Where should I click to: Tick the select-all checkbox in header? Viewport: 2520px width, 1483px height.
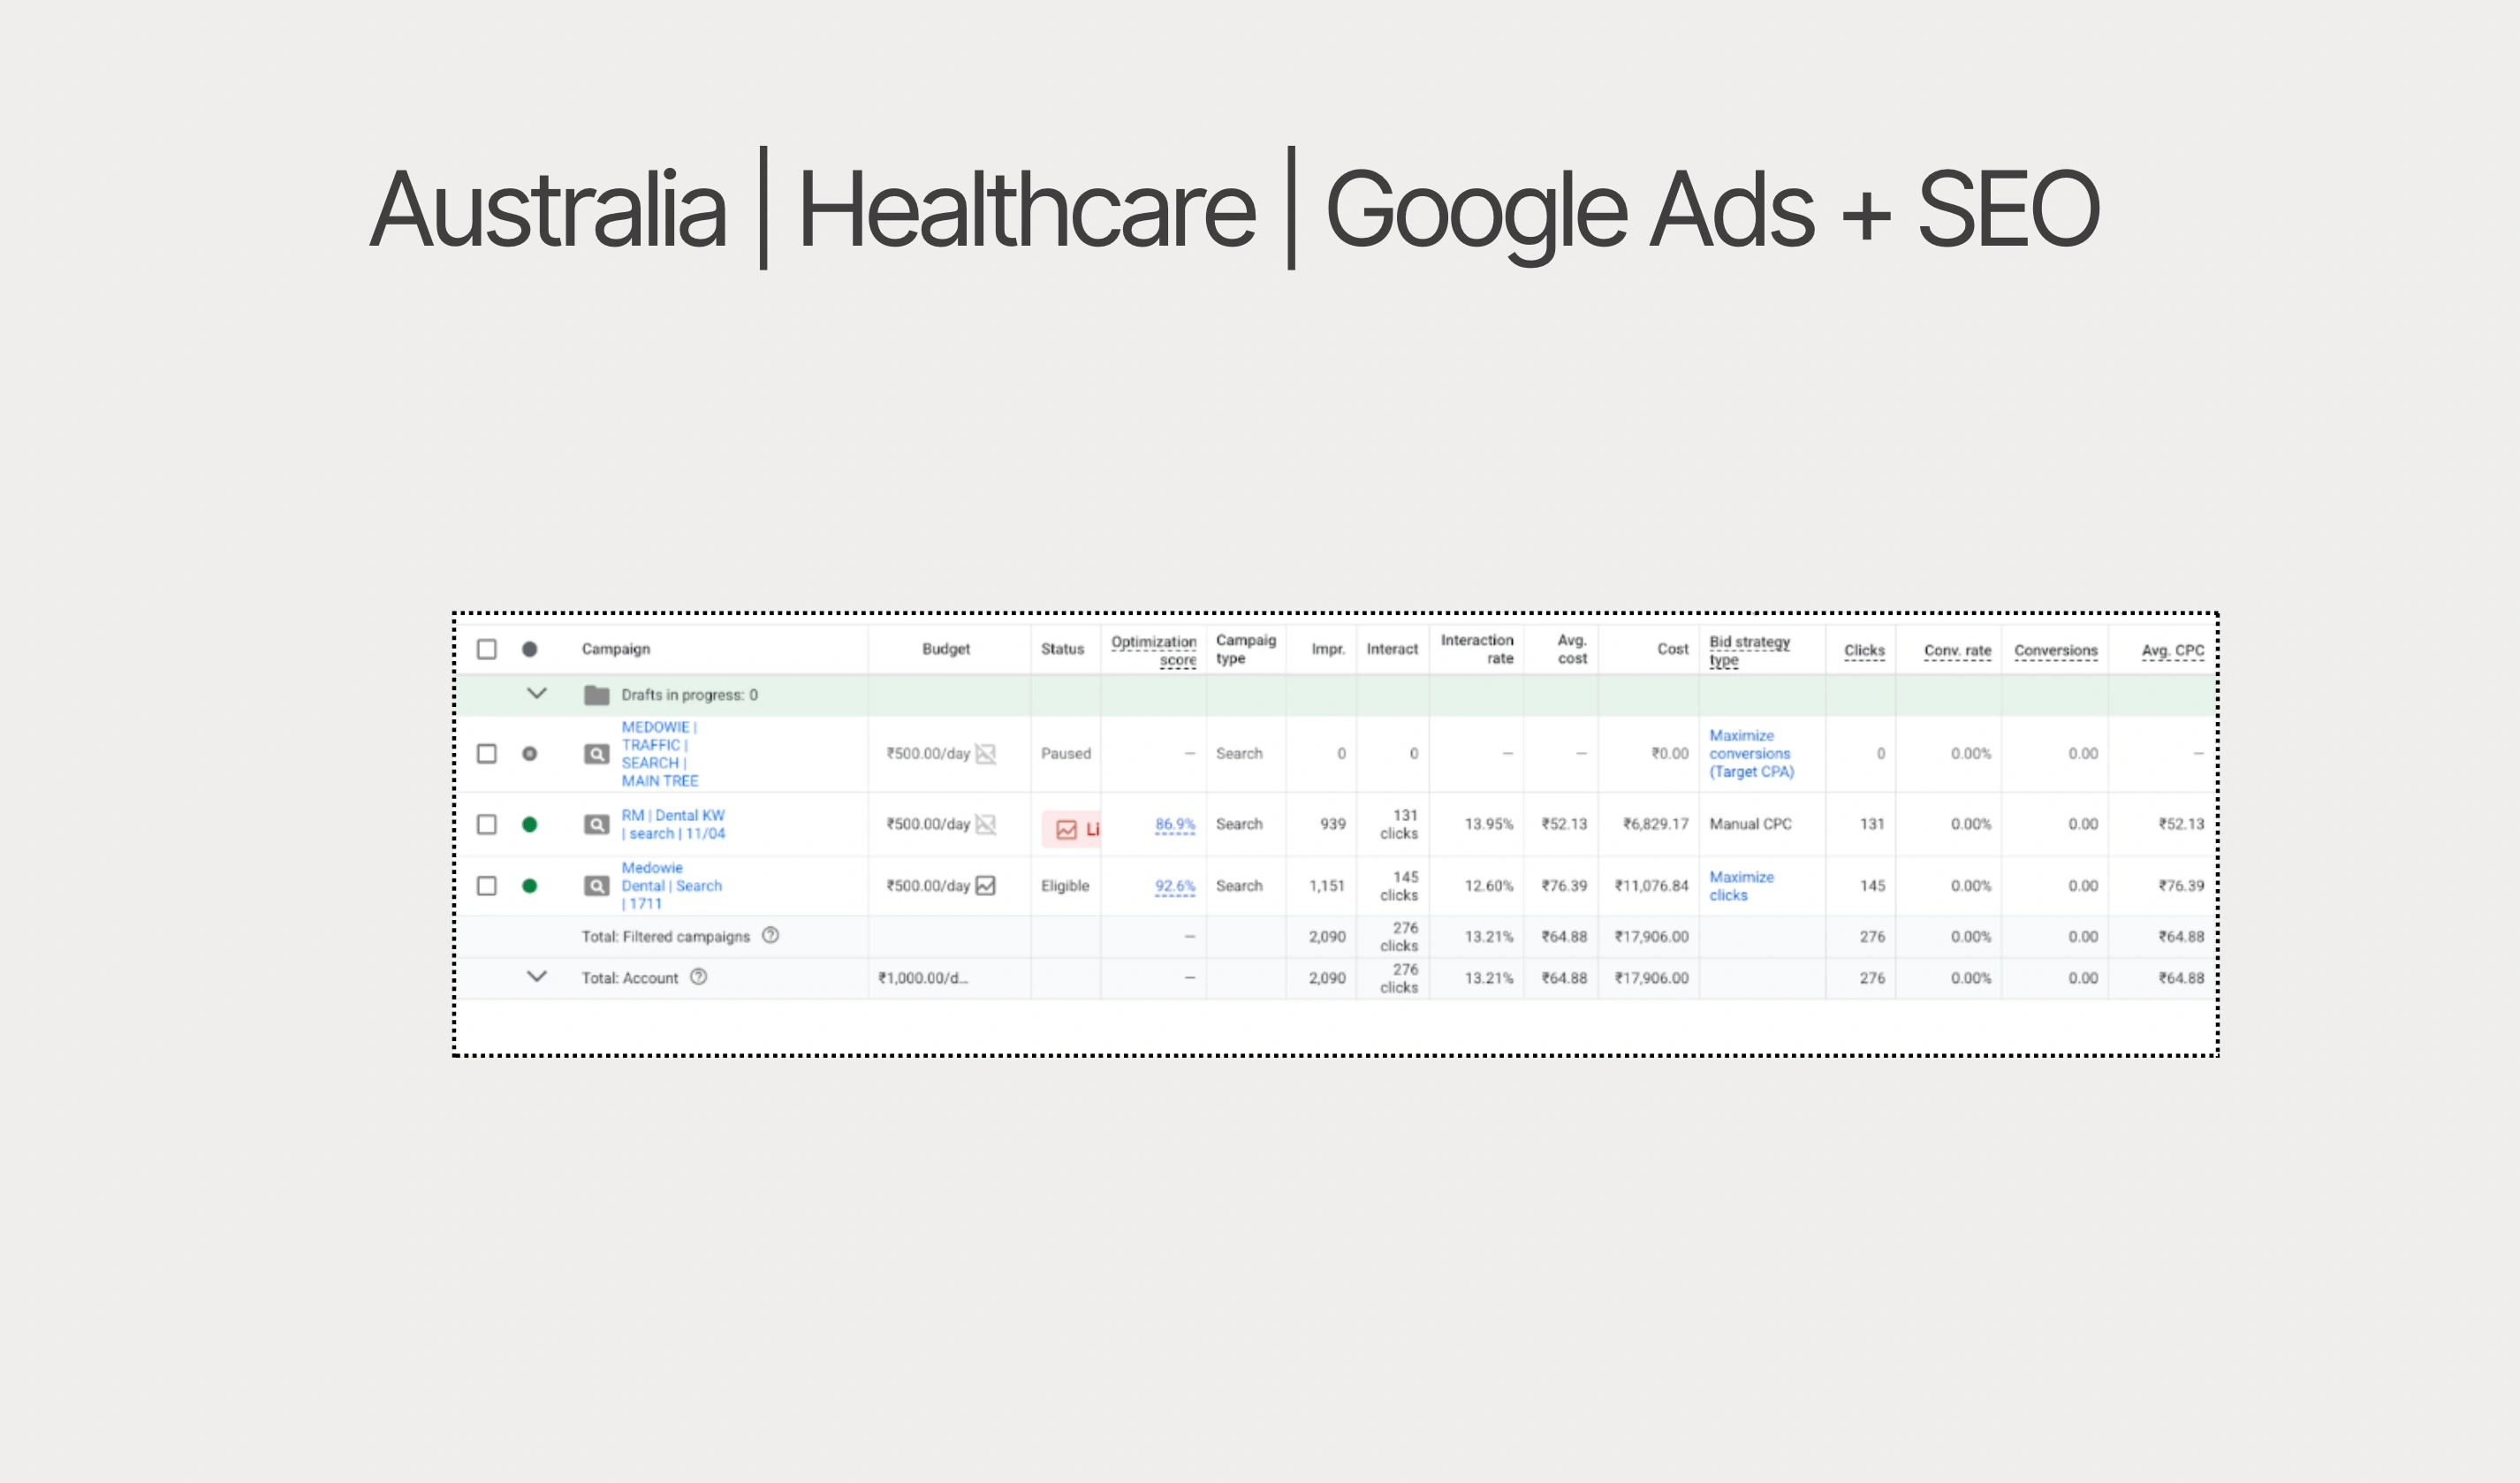click(x=487, y=649)
